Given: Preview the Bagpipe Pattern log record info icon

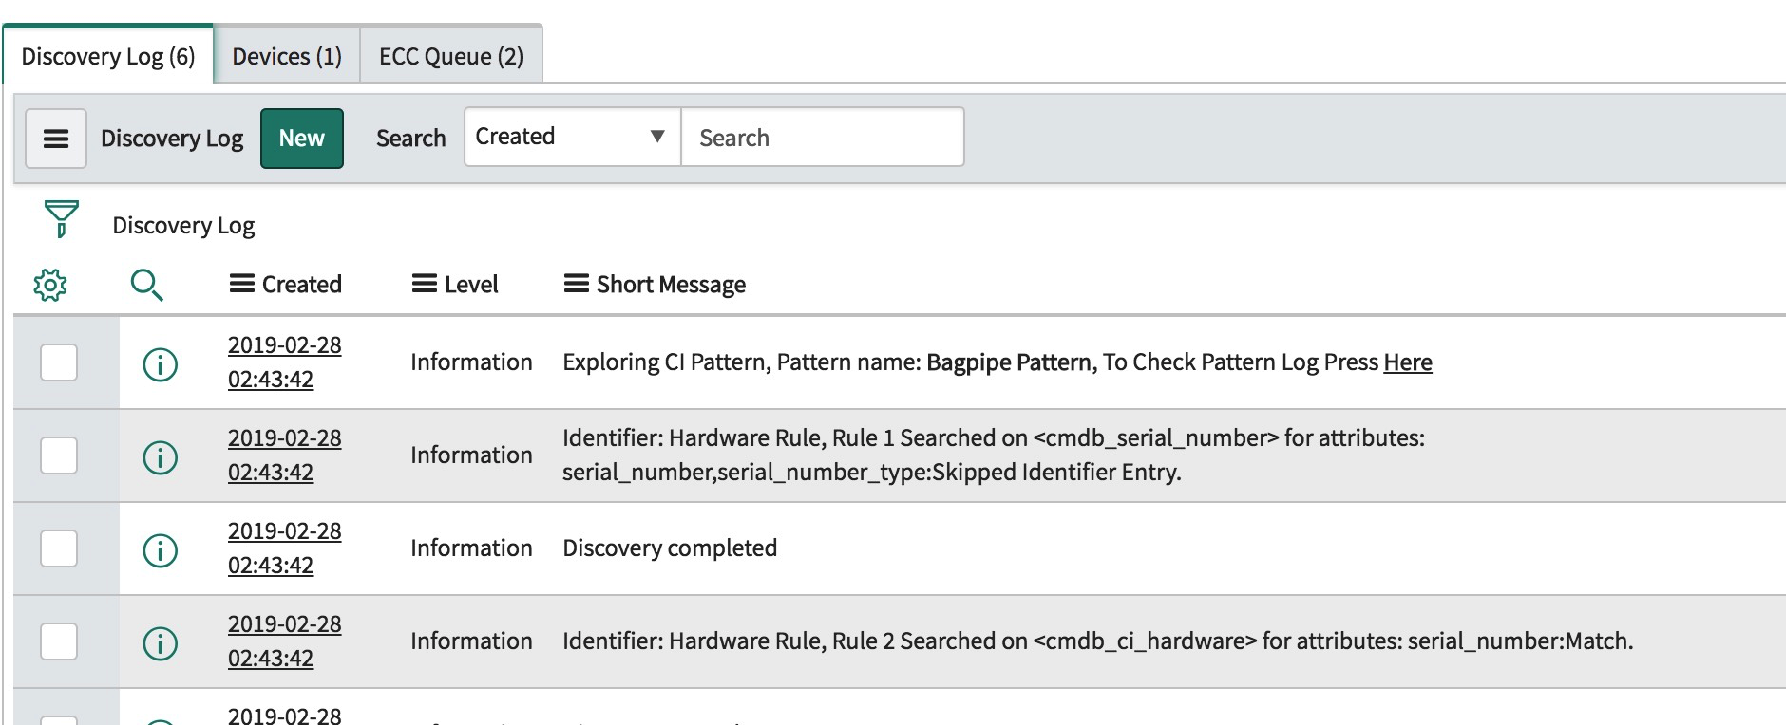Looking at the screenshot, I should 161,363.
